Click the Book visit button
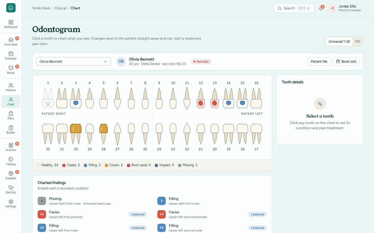Screen dimensions: 374x233 click(x=346, y=61)
